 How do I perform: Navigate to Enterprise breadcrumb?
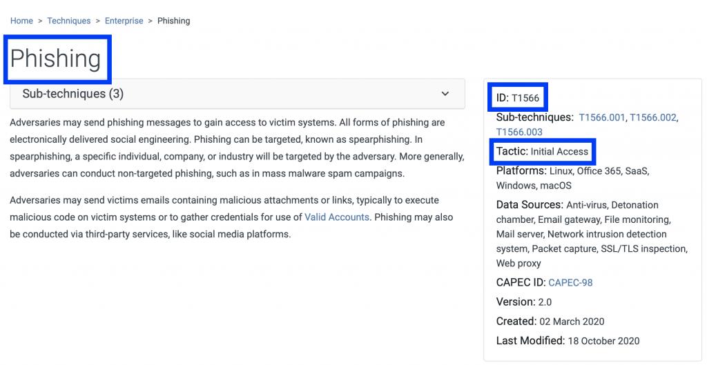point(124,21)
